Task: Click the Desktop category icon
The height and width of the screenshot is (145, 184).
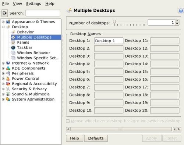Action: click(x=8, y=27)
